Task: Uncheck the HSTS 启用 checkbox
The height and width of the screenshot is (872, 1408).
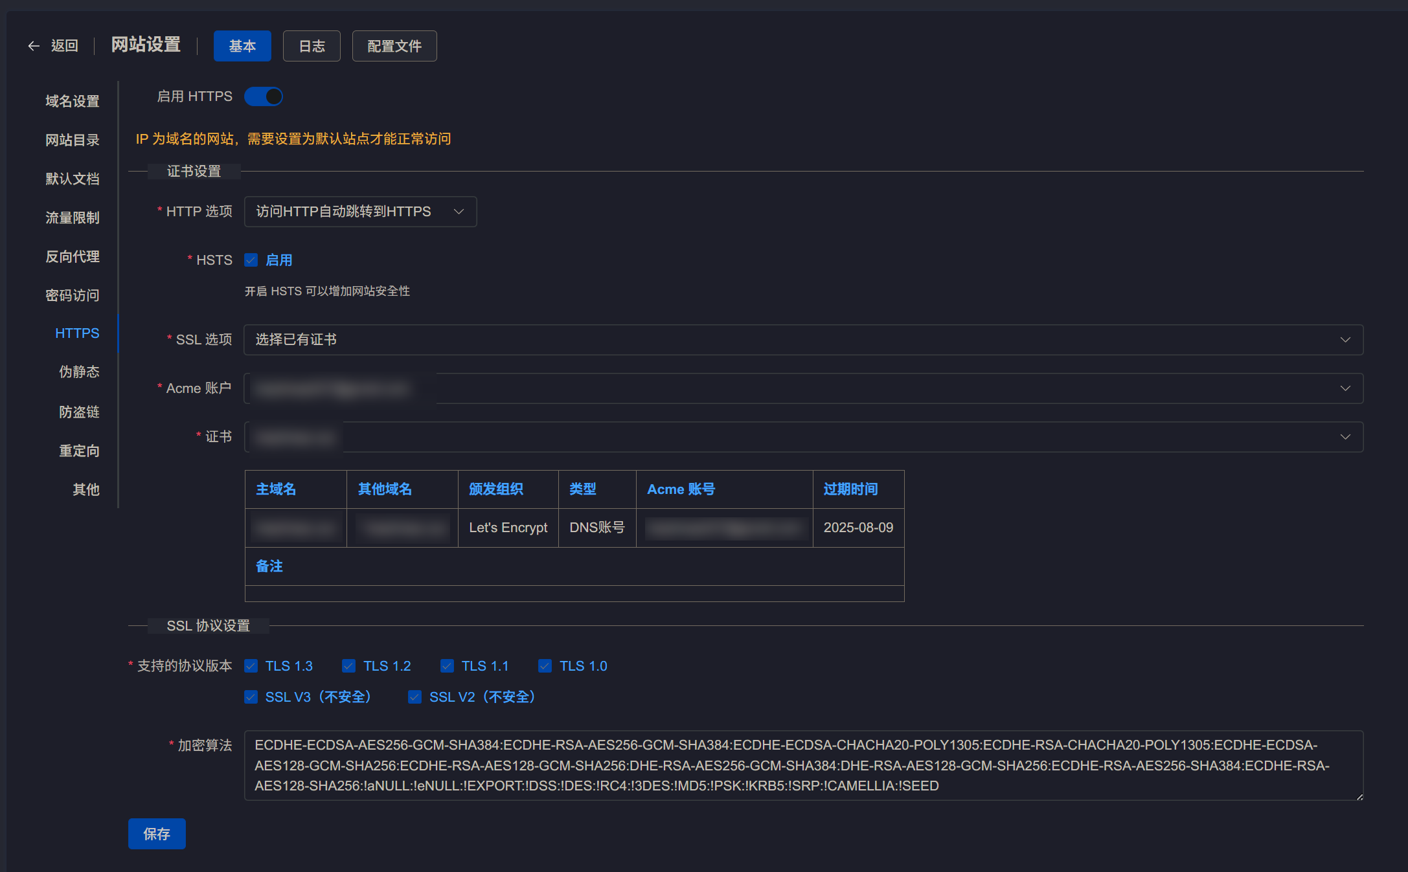Action: click(251, 260)
